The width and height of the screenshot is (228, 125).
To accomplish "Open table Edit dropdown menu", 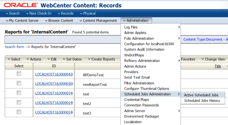I will click(52, 59).
